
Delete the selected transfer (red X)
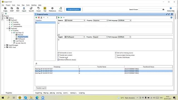[39, 17]
